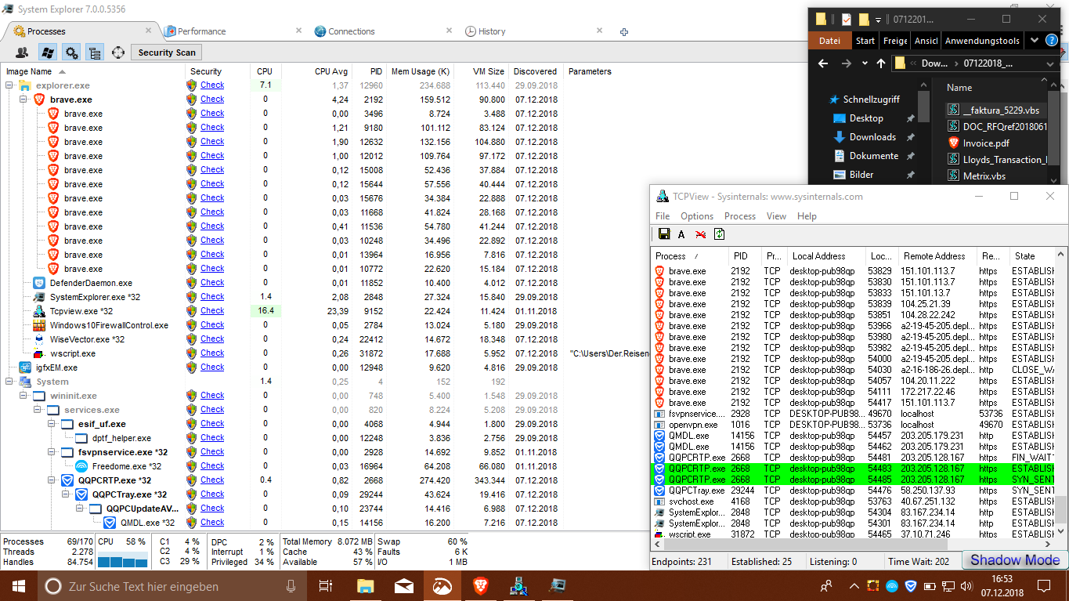Click the TCPView save floppy disk icon
Viewport: 1069px width, 601px height.
(x=664, y=234)
